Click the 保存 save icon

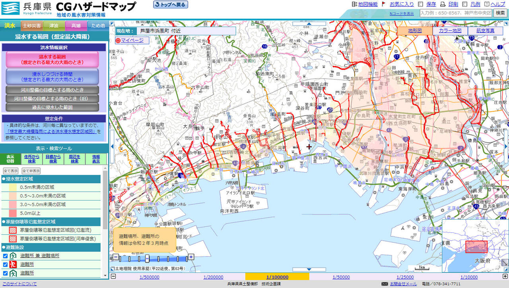click(x=420, y=4)
